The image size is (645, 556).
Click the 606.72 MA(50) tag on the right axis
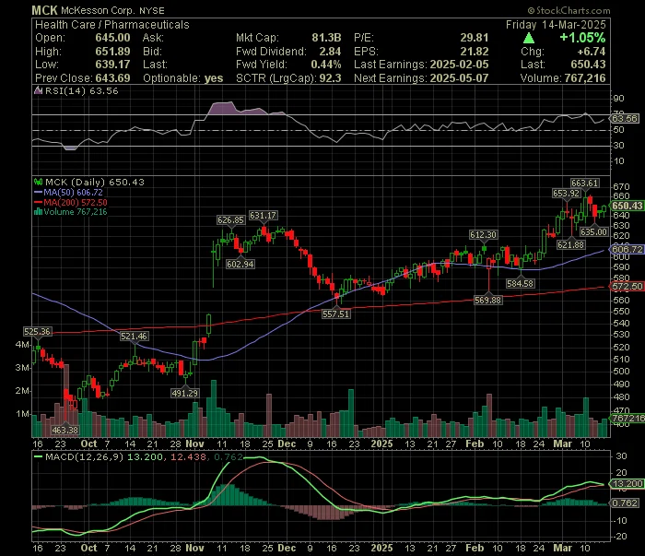tap(627, 249)
